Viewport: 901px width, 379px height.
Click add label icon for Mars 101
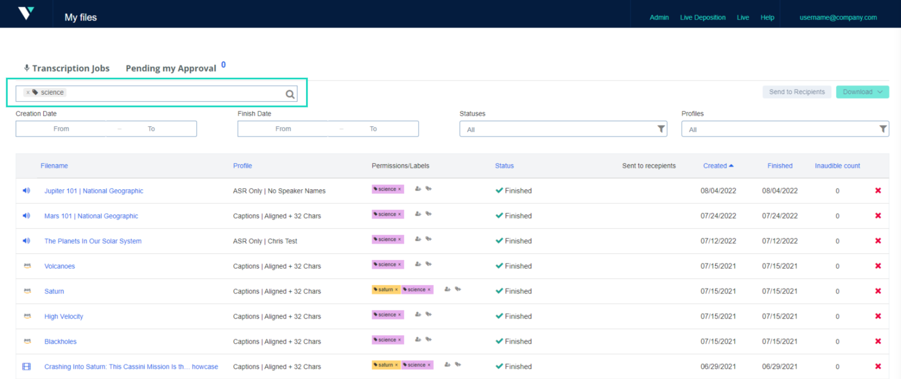tap(429, 214)
